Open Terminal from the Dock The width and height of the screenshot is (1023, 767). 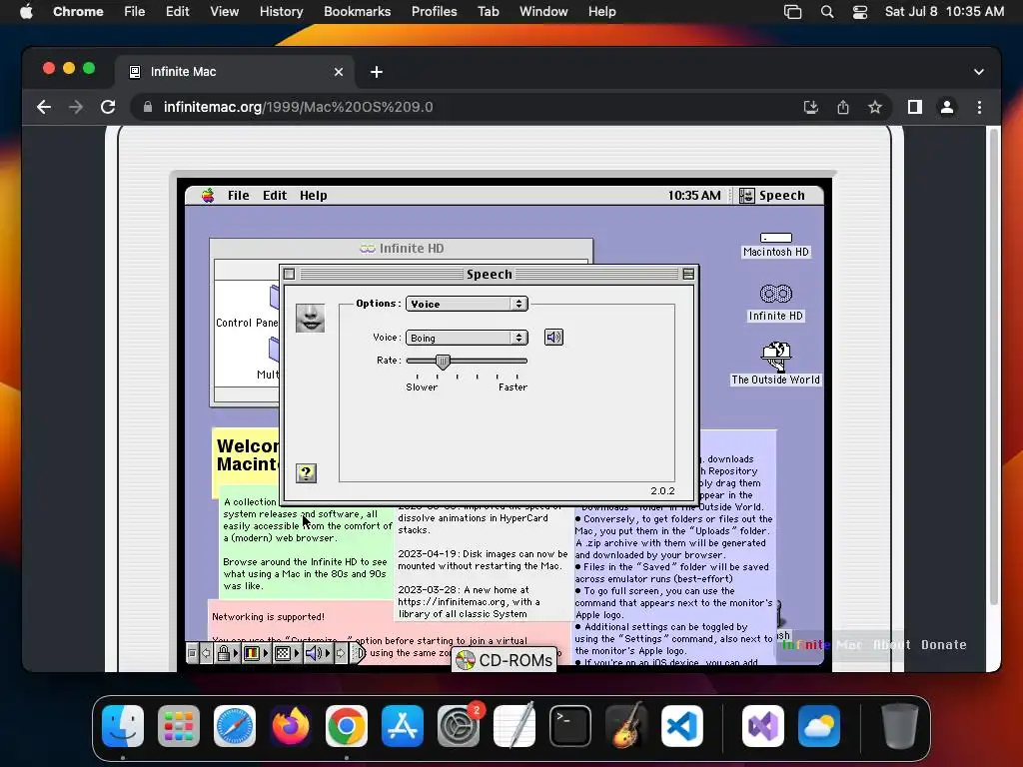coord(570,726)
